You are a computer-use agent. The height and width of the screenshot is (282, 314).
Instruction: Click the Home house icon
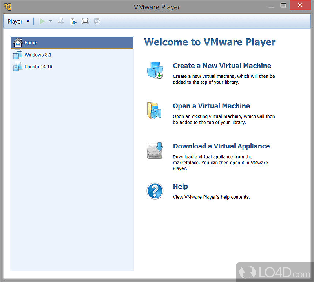[18, 42]
